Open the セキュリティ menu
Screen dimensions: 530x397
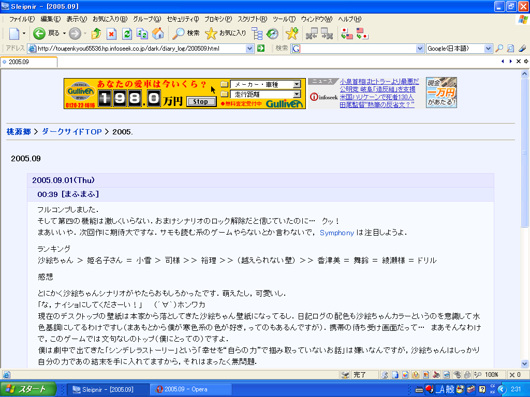click(x=182, y=19)
